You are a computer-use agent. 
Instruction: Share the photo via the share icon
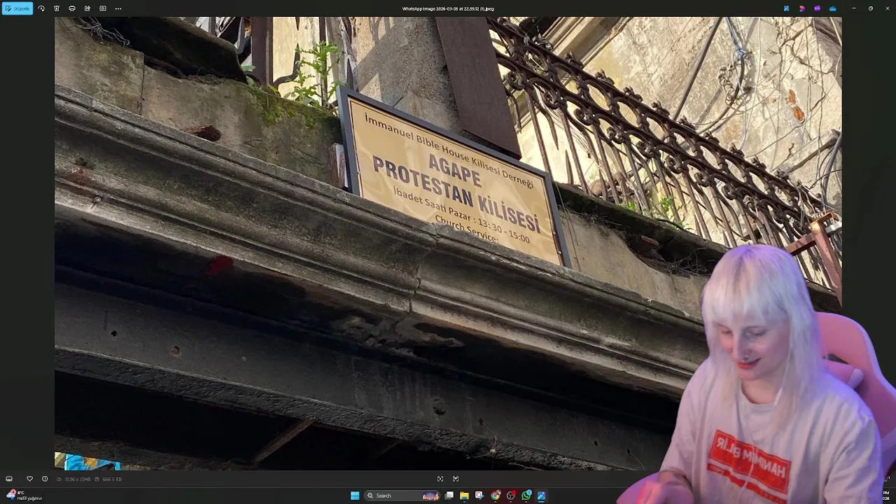tap(87, 8)
